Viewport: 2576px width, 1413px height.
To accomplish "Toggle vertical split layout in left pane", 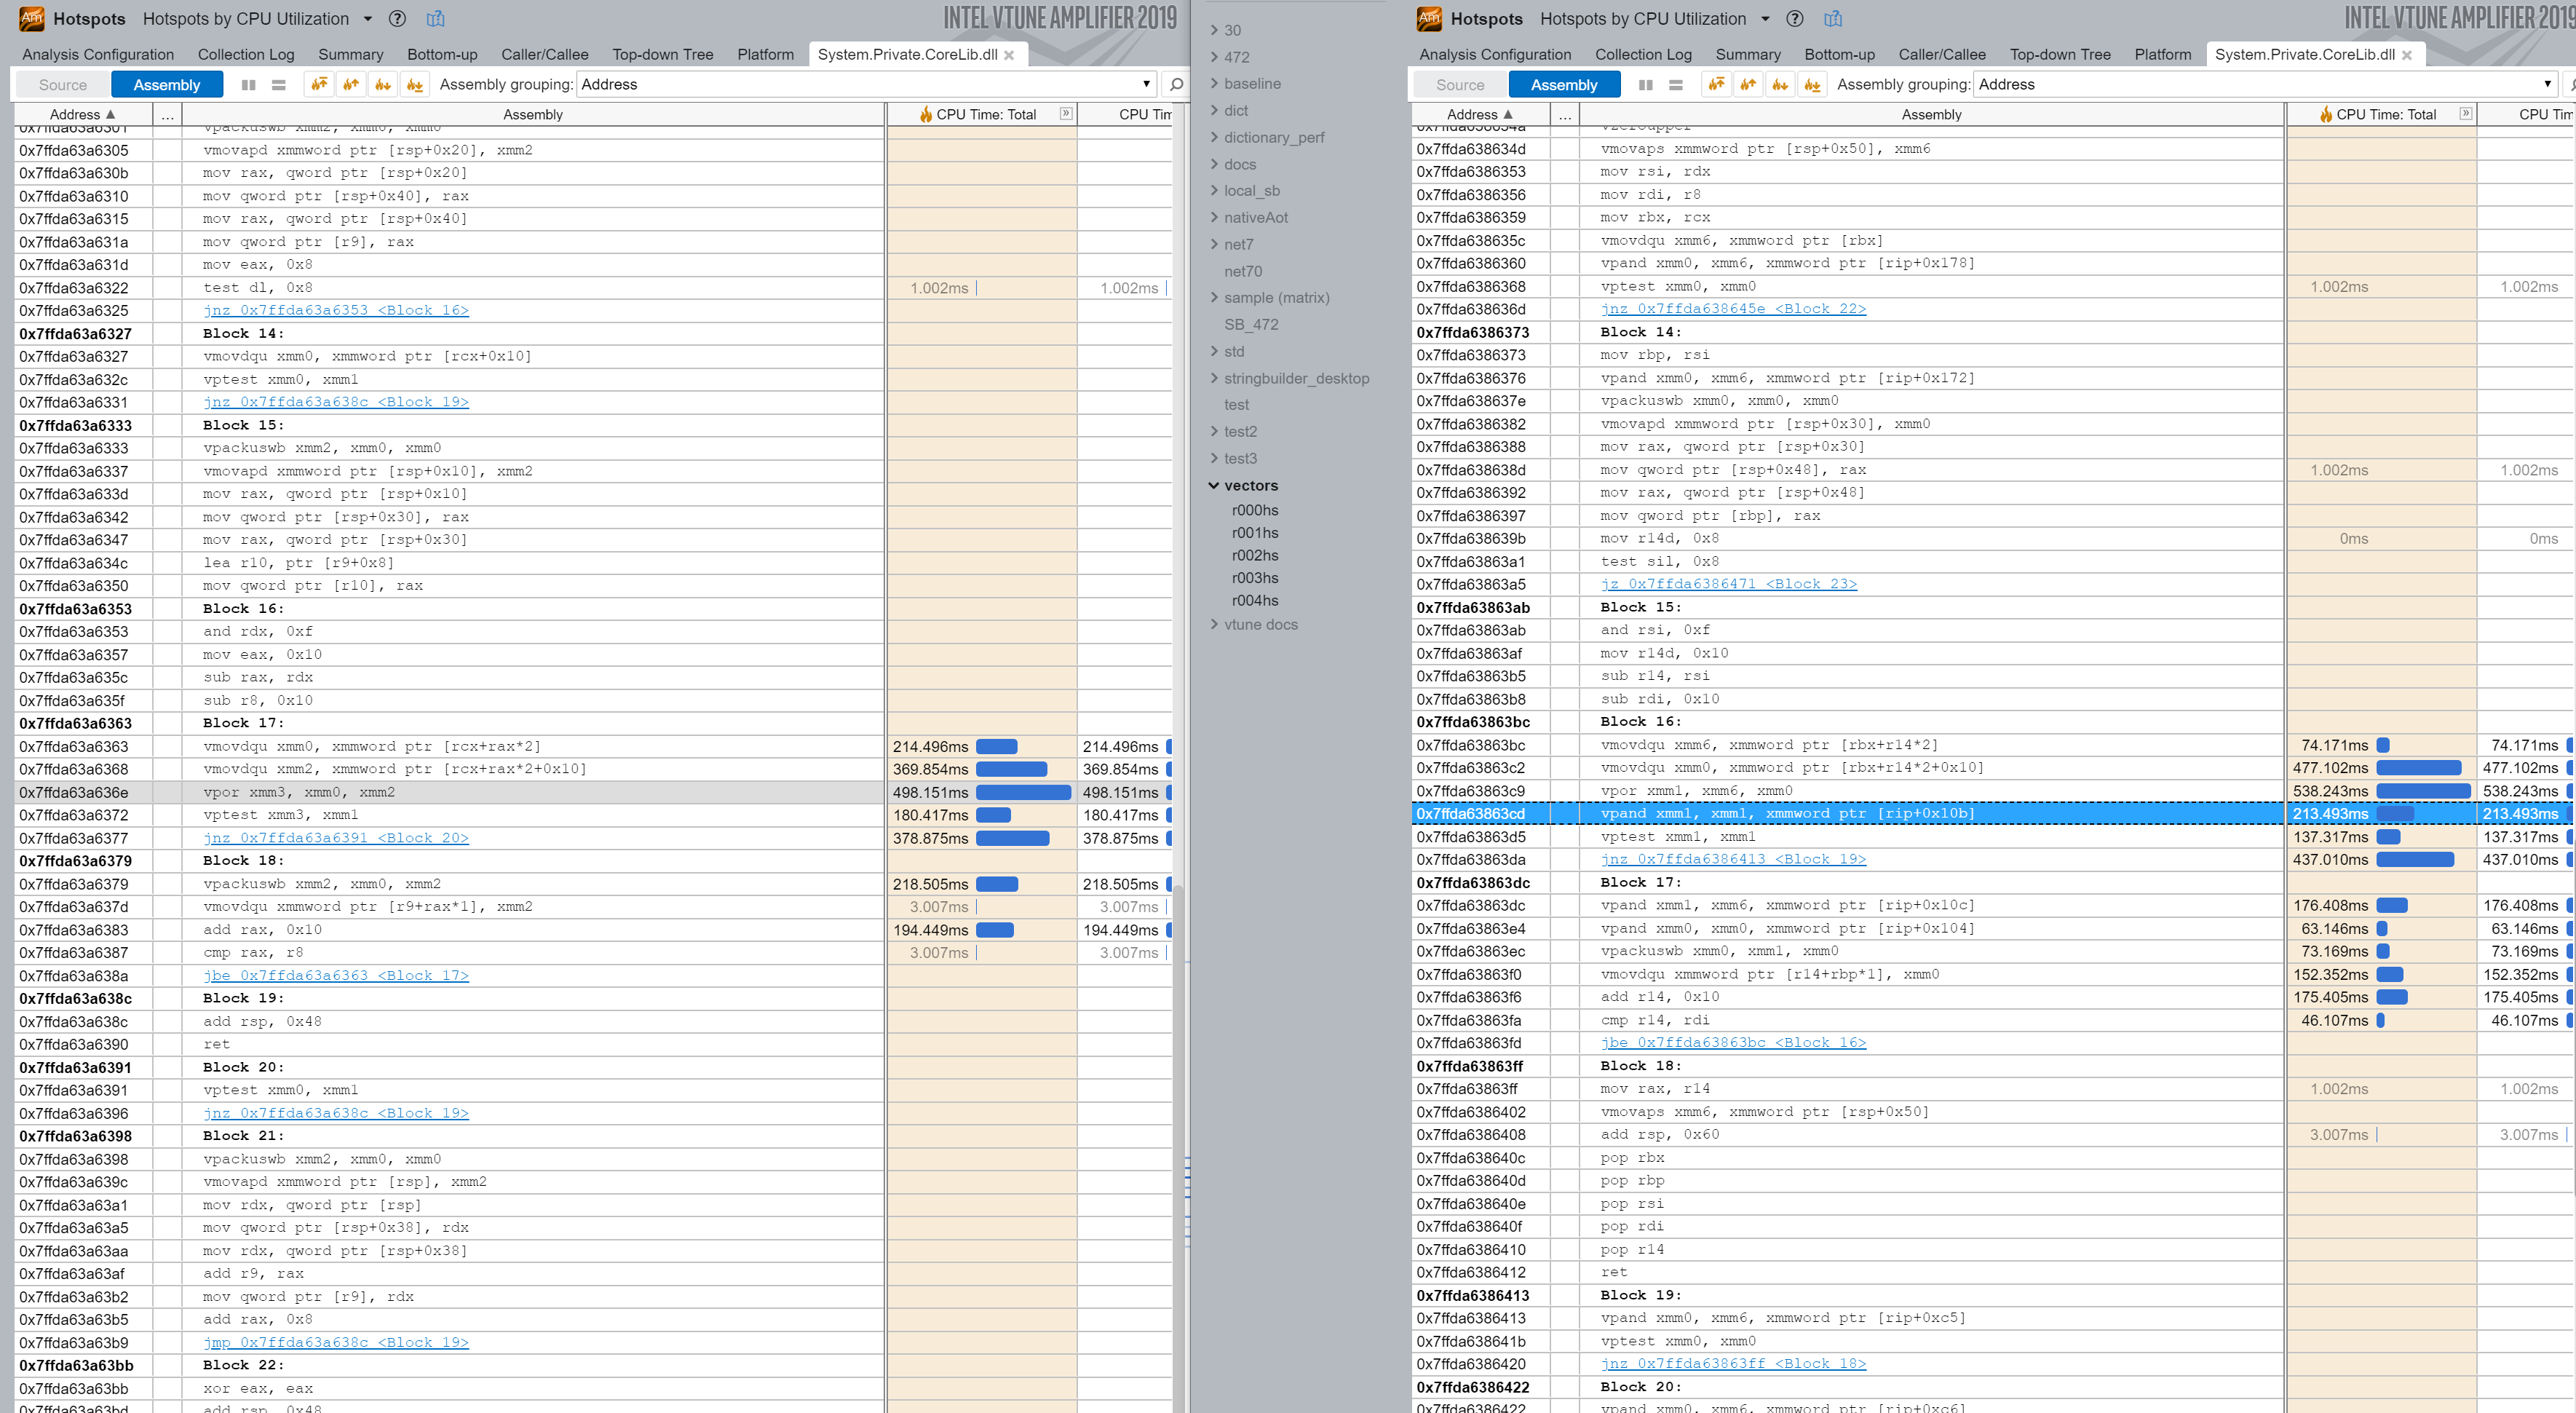I will 248,85.
